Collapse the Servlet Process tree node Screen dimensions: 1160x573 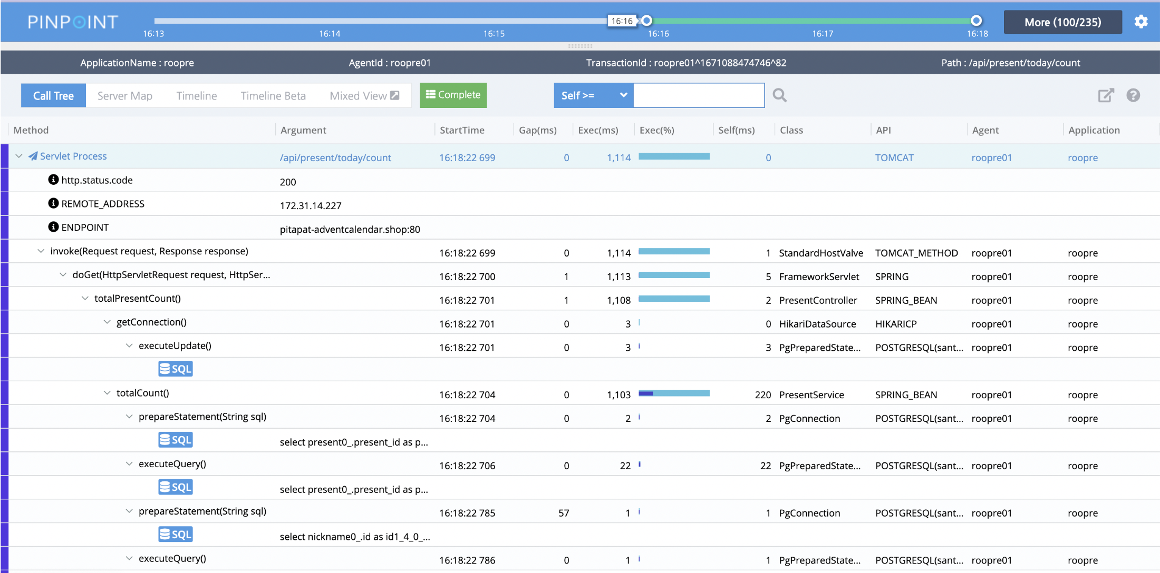point(19,156)
